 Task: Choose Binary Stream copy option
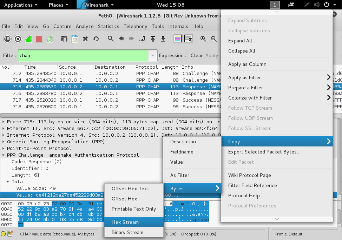pos(134,232)
